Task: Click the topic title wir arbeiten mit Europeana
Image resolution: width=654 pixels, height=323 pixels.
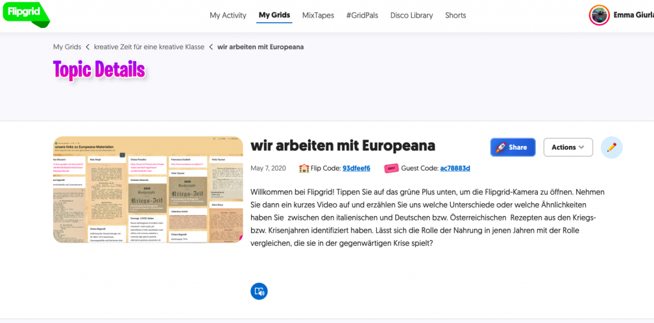Action: [343, 146]
